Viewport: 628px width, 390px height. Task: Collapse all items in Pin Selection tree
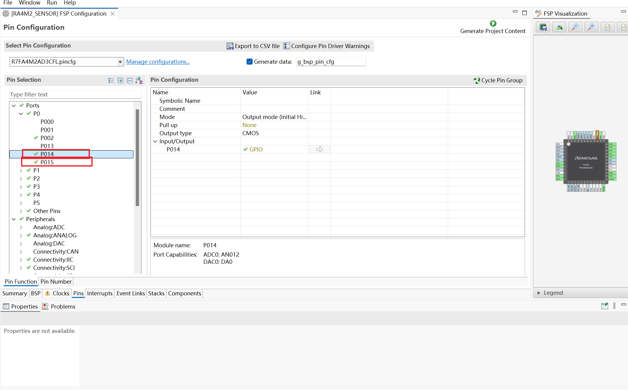point(130,81)
